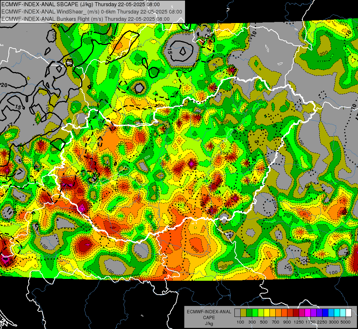Select the pure blue legend swatch
Viewport: 358px width, 329px height.
325,313
